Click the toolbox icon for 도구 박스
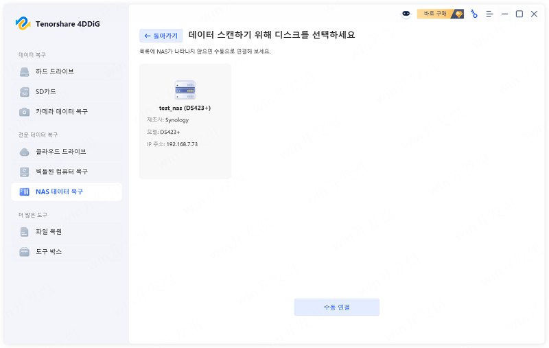Viewport: 549px width, 348px height. (24, 252)
